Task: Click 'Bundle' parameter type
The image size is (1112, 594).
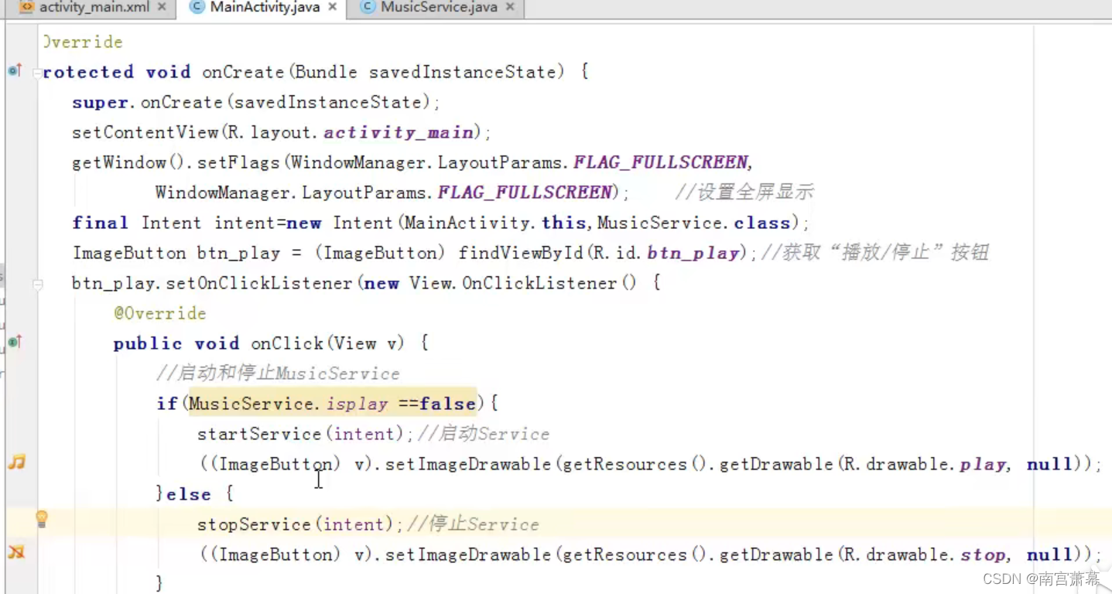Action: pyautogui.click(x=326, y=72)
